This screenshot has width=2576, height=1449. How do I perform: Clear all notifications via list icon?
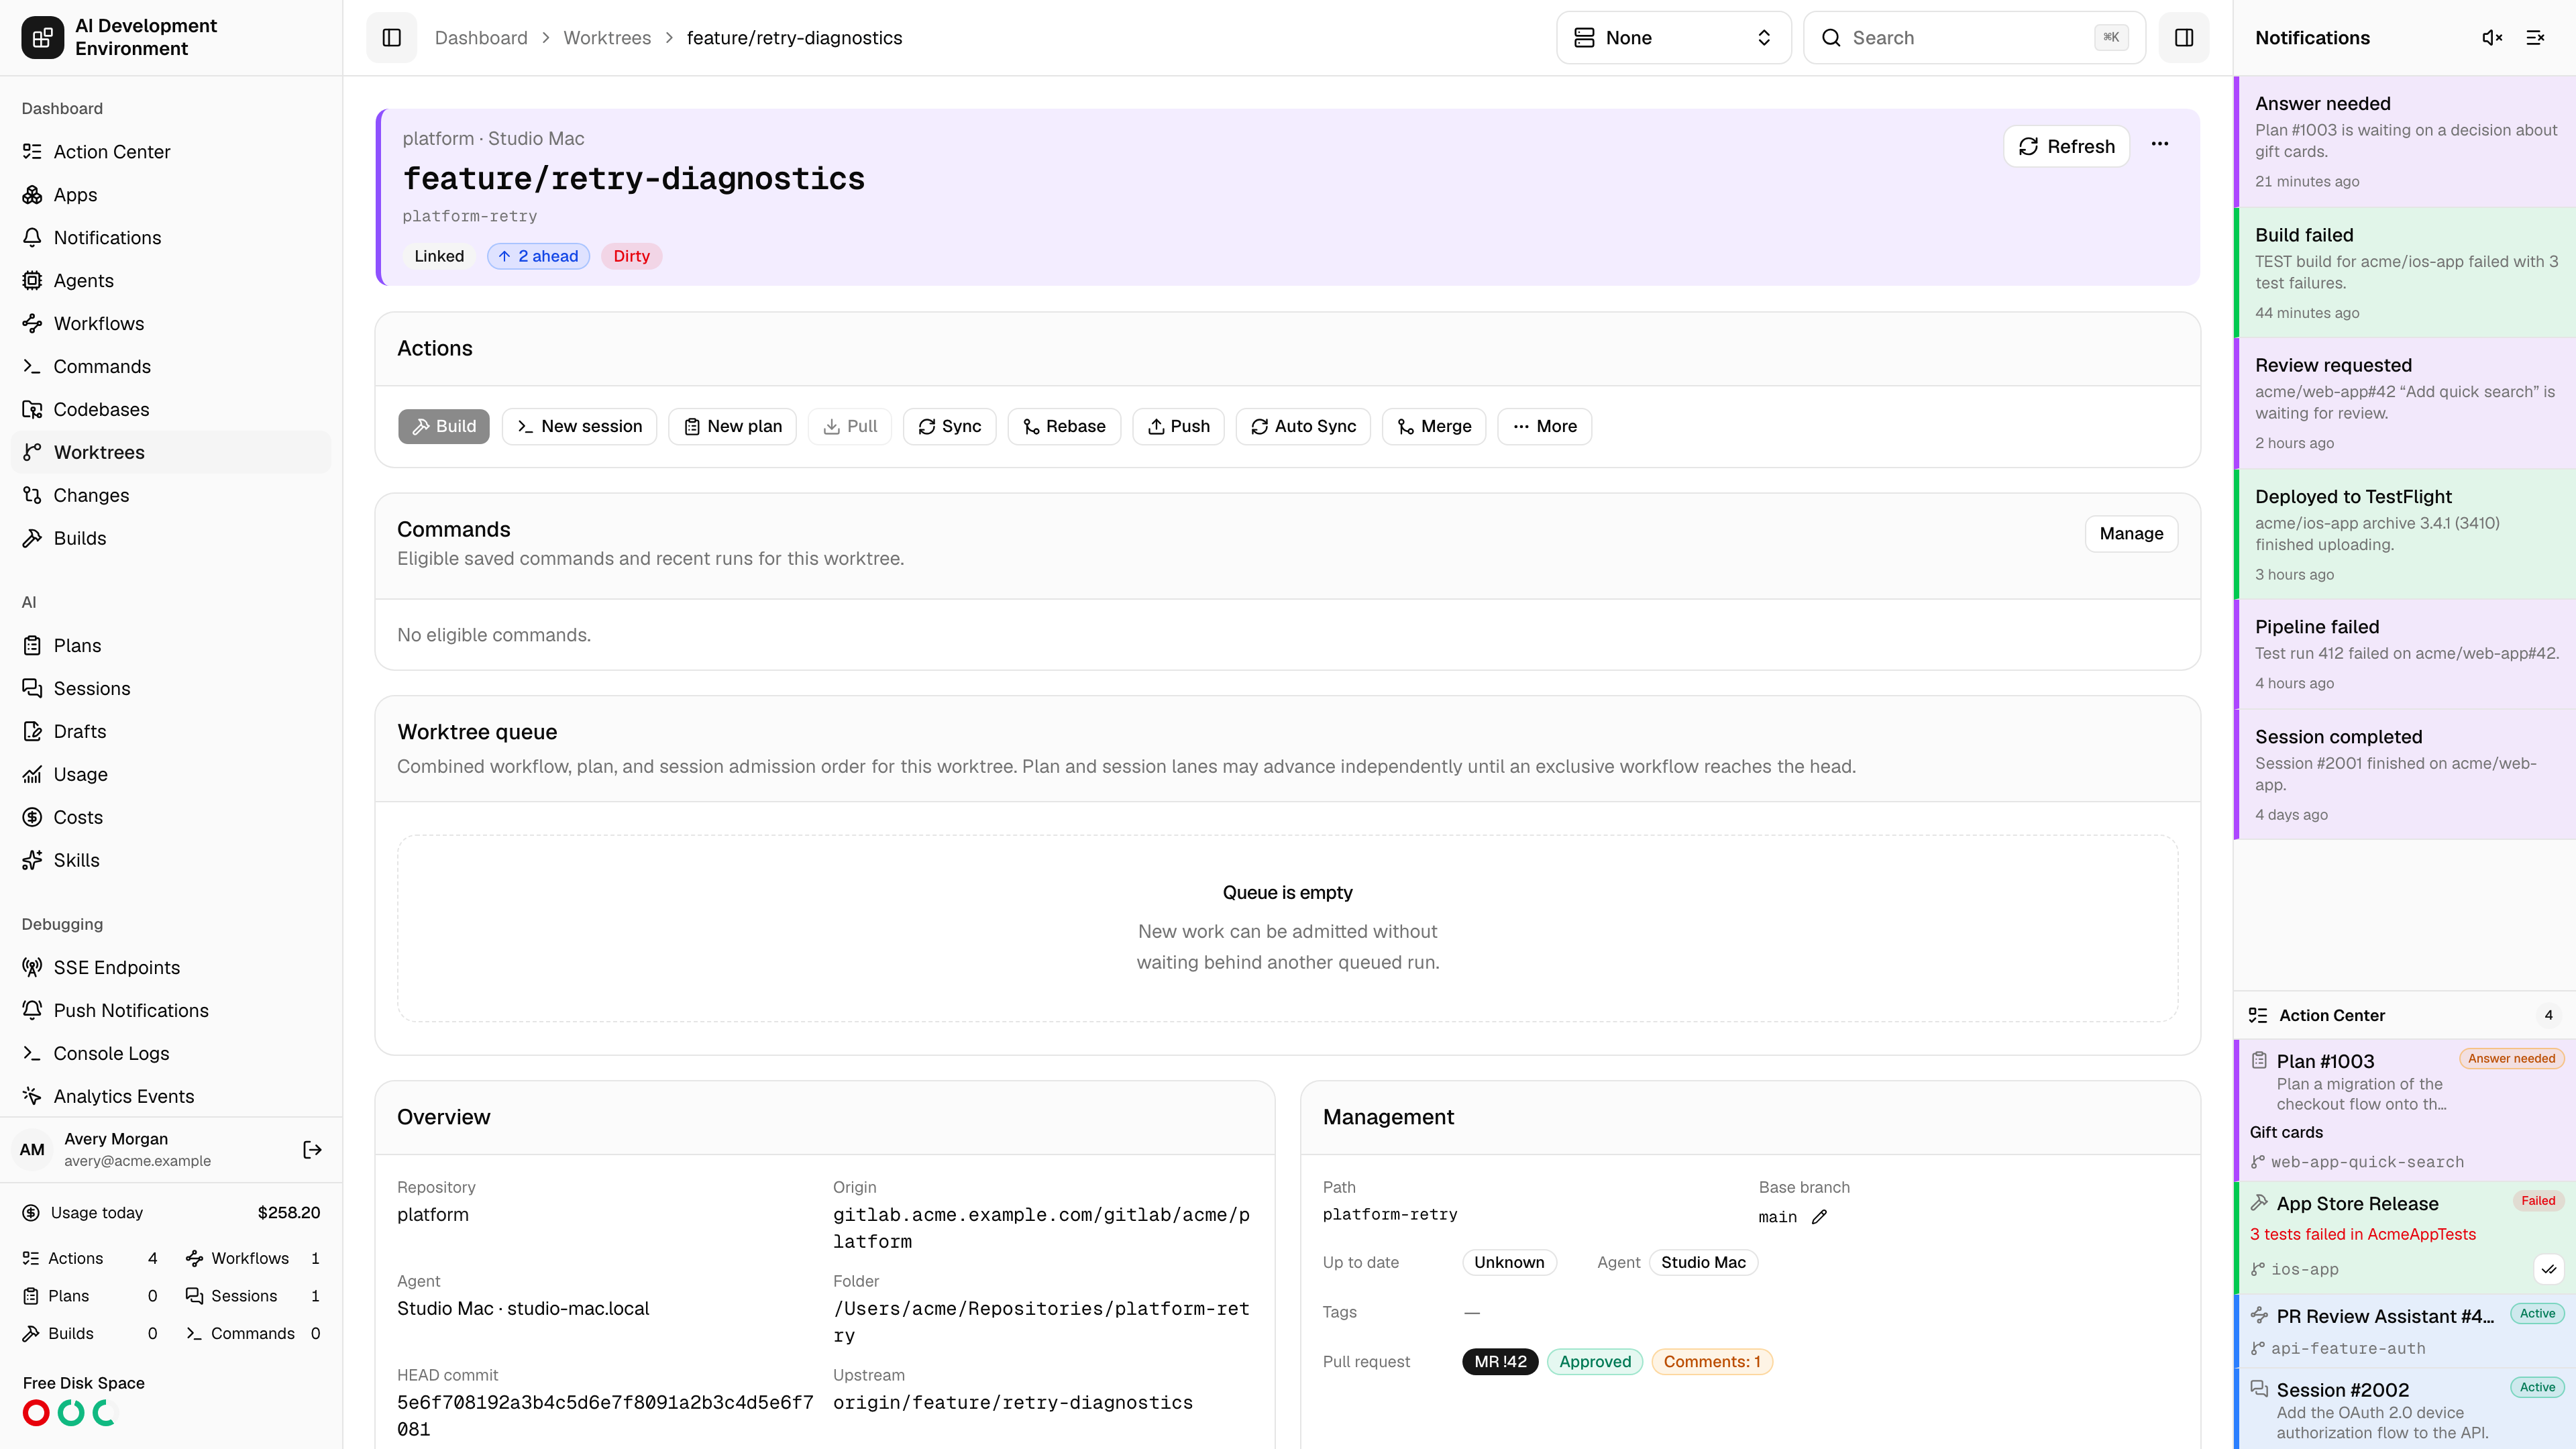click(x=2535, y=38)
